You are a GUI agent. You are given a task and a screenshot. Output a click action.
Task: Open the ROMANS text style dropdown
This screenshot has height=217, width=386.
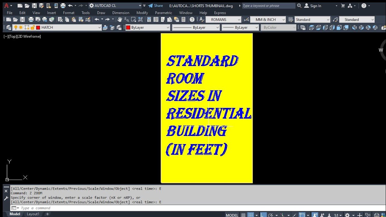pos(223,20)
